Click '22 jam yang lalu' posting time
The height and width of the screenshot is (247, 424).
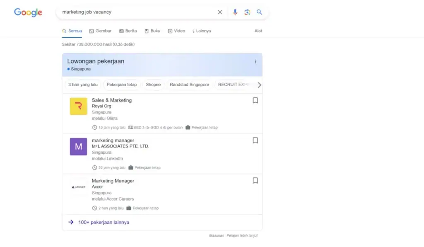112,168
